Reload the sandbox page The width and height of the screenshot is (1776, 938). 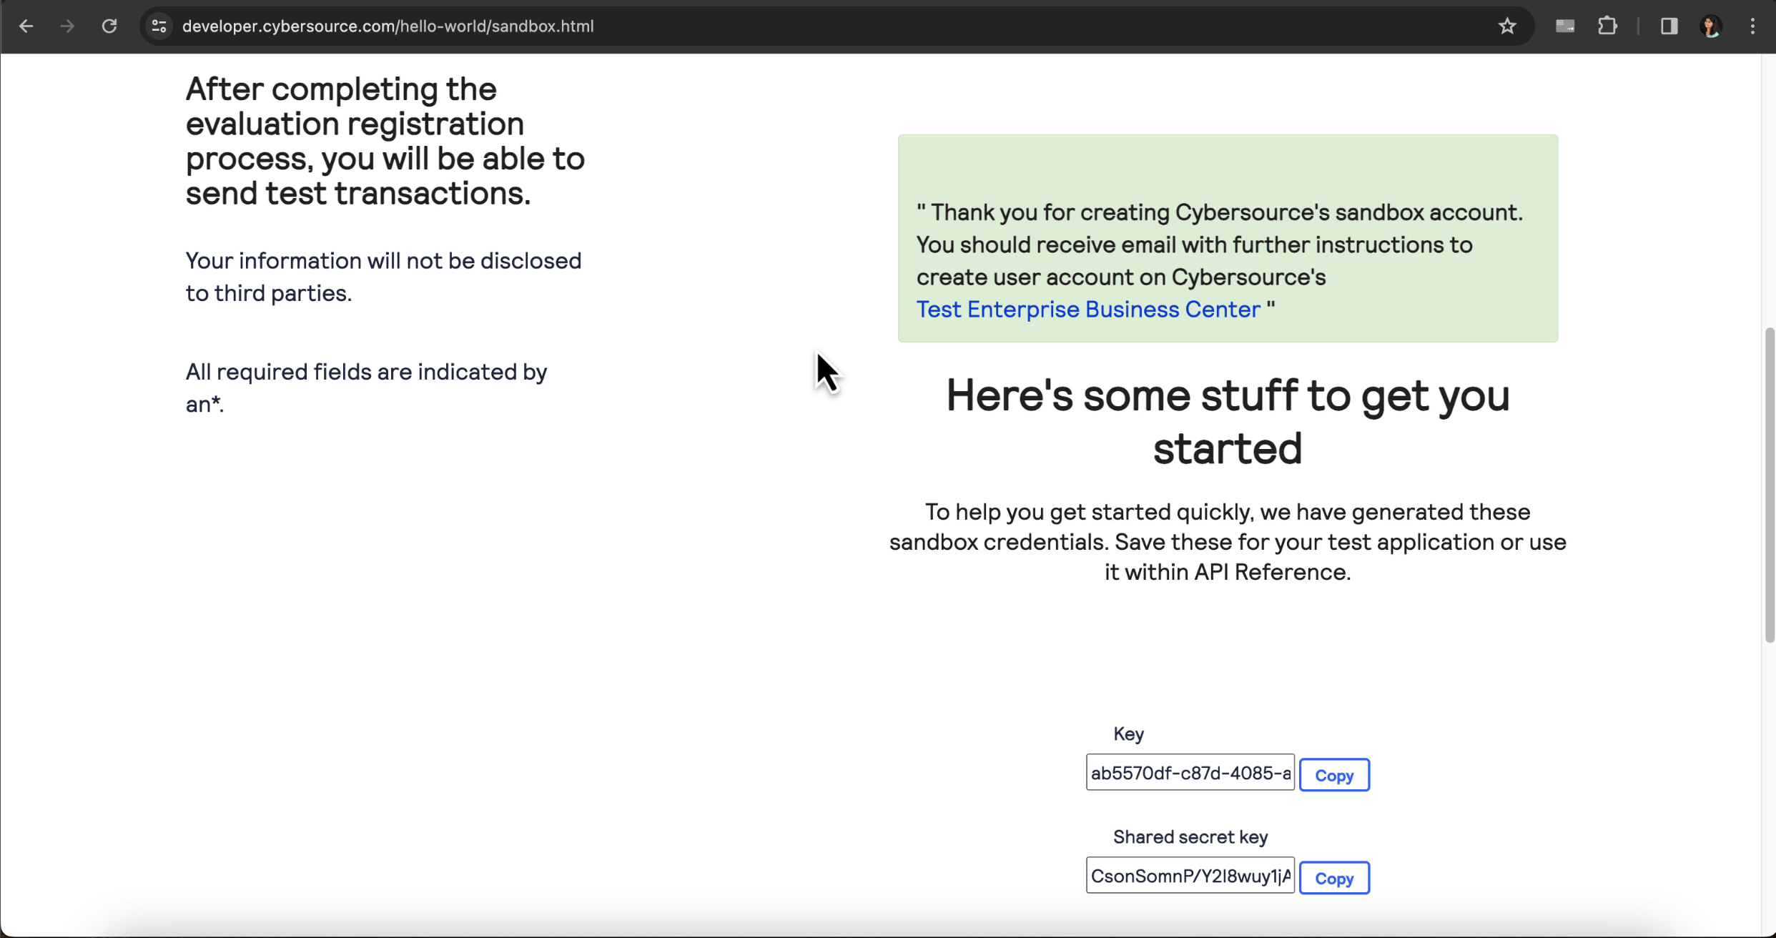pyautogui.click(x=109, y=26)
